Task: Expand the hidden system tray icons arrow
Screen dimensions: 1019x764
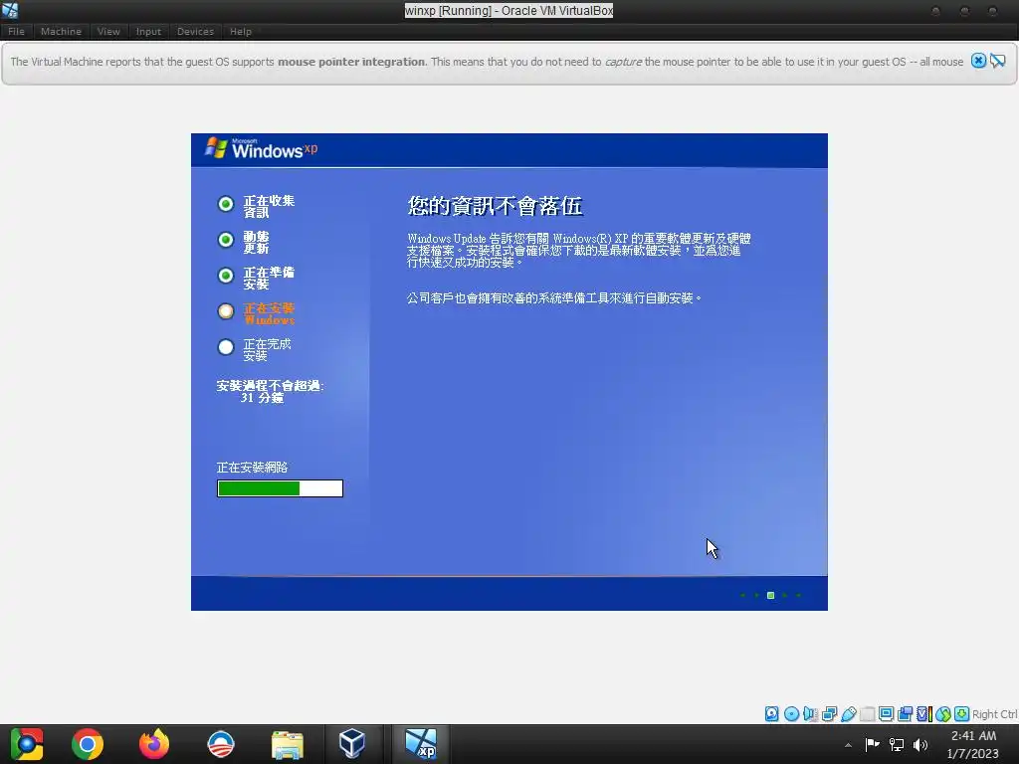Action: click(x=848, y=744)
